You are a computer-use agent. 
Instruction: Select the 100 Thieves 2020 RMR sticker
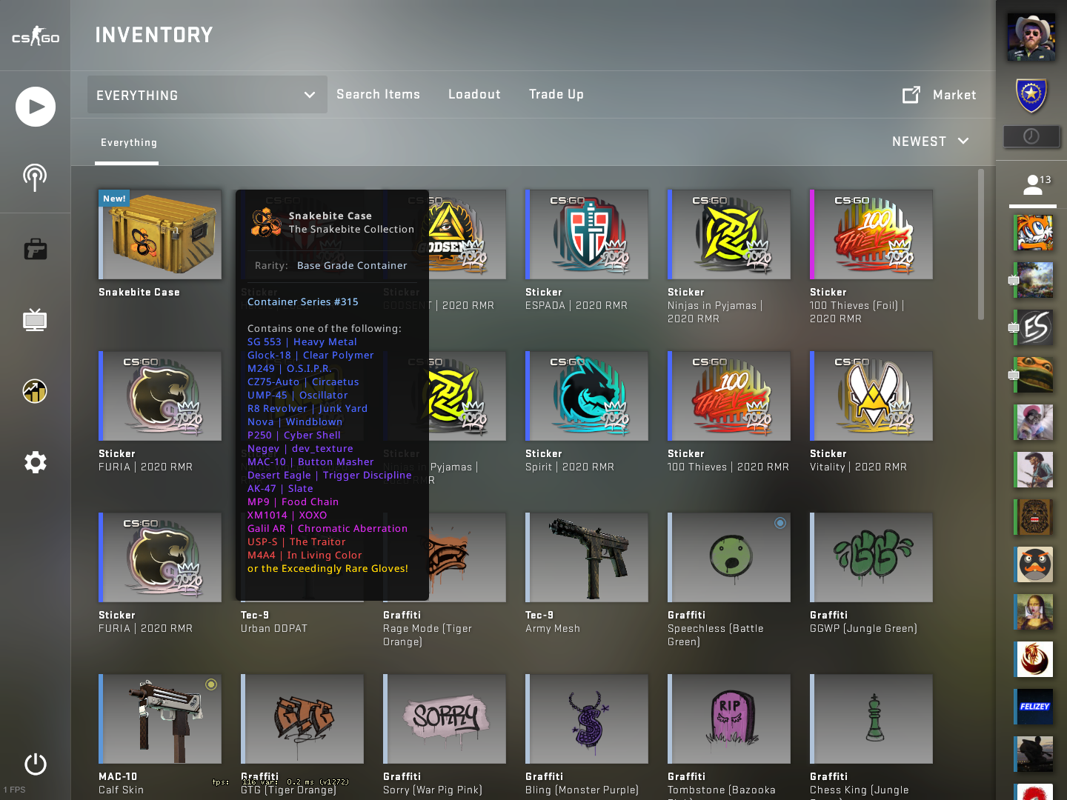point(729,396)
